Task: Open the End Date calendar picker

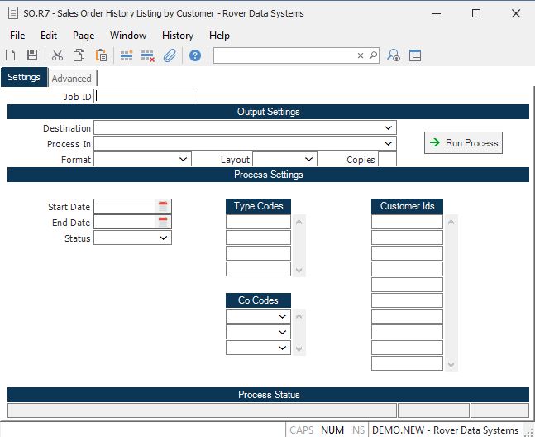Action: pos(163,222)
